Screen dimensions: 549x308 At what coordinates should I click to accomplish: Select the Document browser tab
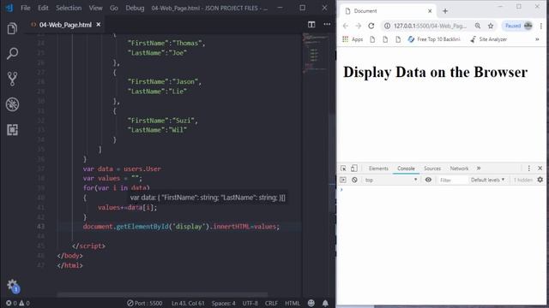point(388,11)
